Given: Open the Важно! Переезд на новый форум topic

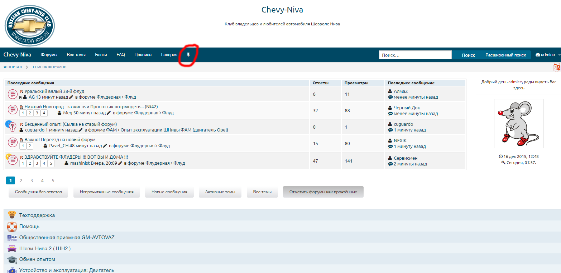Looking at the screenshot, I should tap(60, 140).
